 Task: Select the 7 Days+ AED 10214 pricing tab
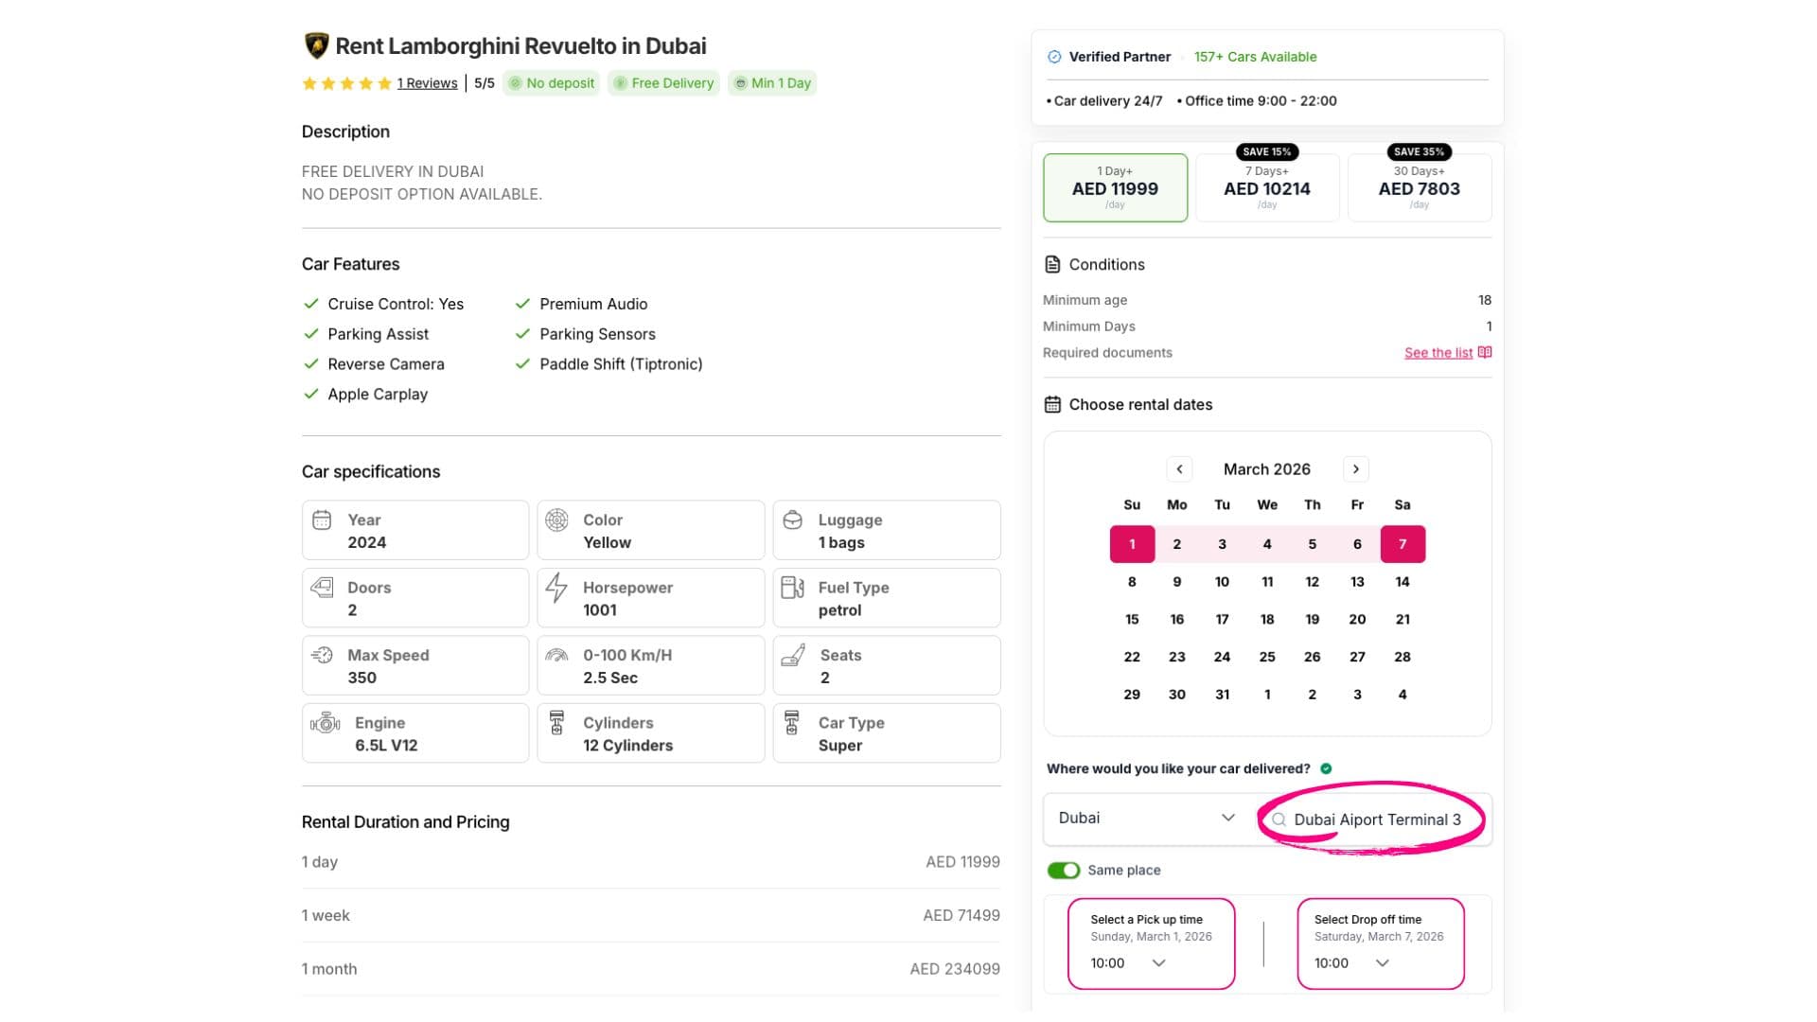1266,188
